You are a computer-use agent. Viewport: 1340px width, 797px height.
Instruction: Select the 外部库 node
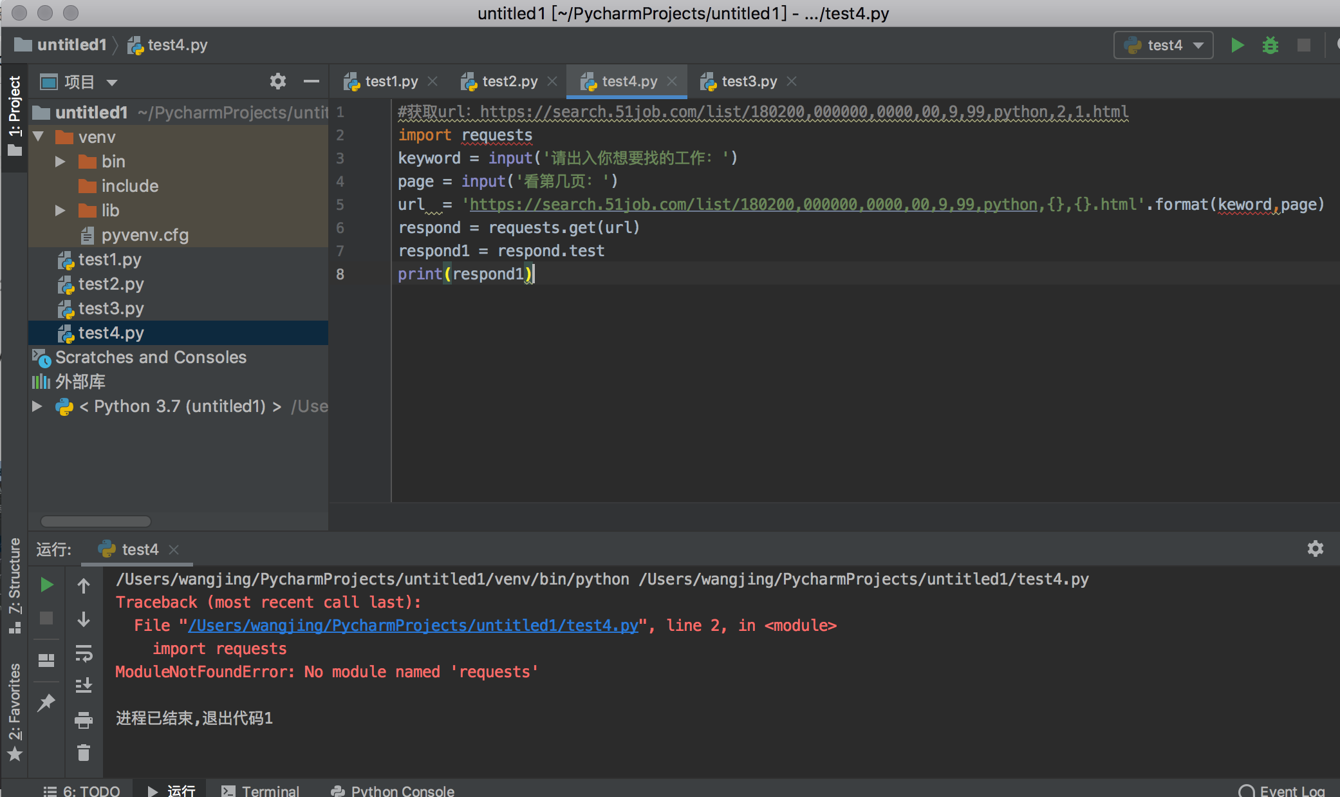(x=80, y=382)
